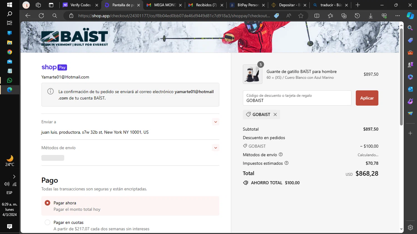This screenshot has width=417, height=234.
Task: Open the 24°C weather widget
Action: [10, 161]
